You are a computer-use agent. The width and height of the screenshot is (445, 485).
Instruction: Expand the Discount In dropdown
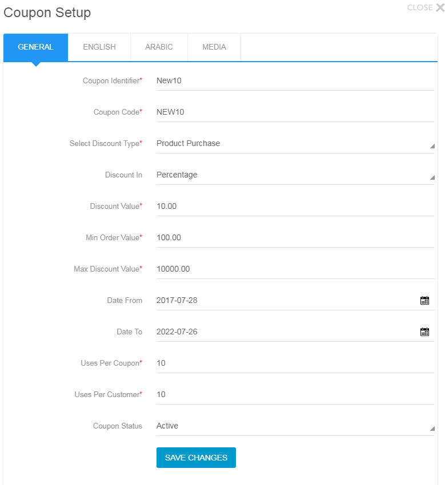tap(295, 175)
